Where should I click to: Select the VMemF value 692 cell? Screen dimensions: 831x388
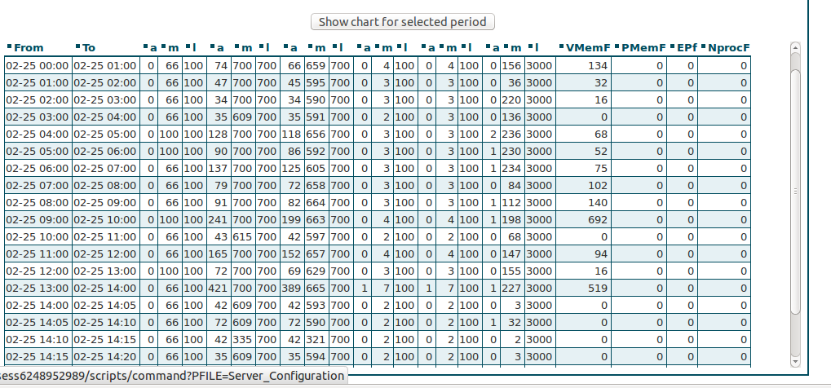(583, 220)
